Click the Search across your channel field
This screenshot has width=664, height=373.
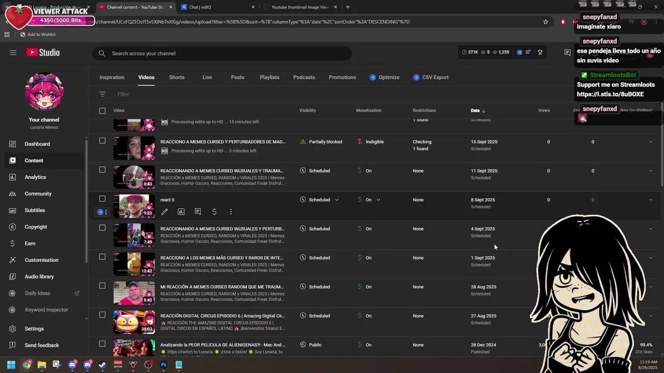pyautogui.click(x=222, y=53)
